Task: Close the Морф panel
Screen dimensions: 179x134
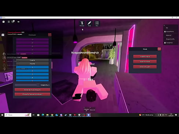Action: [x=159, y=49]
